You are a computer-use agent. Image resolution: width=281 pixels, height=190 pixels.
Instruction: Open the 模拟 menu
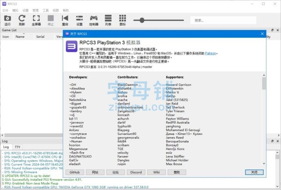(x=15, y=10)
